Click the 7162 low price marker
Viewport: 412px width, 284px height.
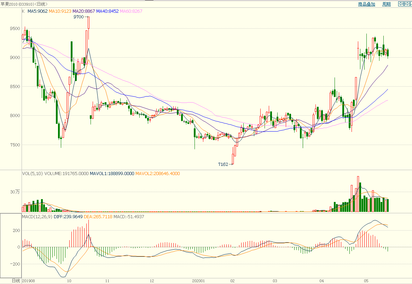pos(223,164)
